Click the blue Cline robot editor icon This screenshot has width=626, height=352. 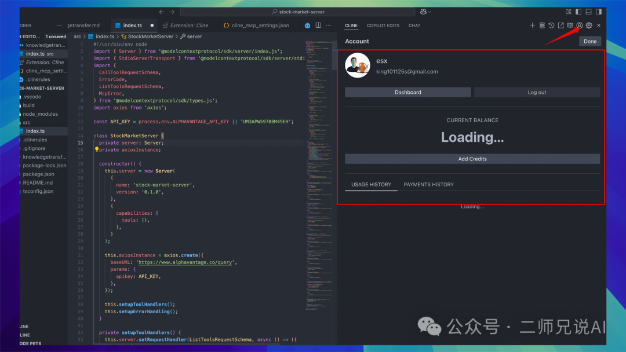(307, 25)
